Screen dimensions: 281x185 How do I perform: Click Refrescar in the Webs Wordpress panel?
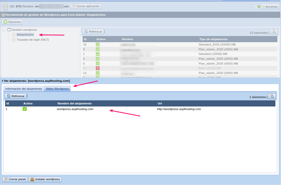pyautogui.click(x=16, y=96)
